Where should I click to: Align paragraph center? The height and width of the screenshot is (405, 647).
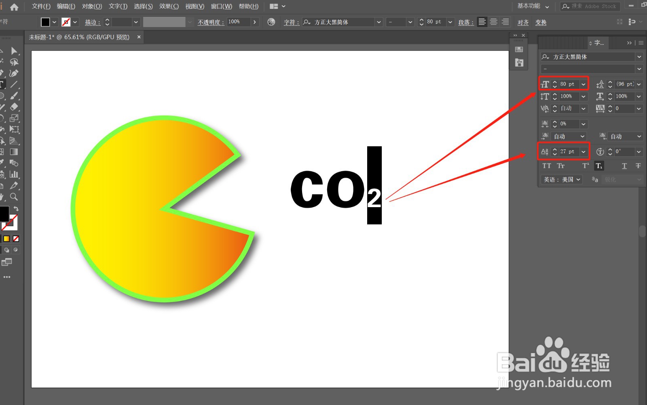click(494, 22)
